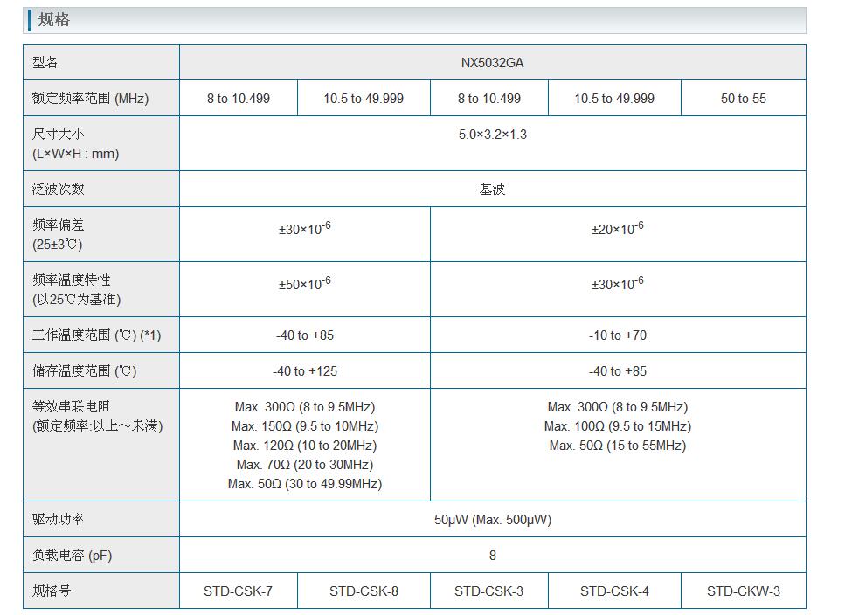
Task: Click the 50µW (Max. 500µW) drive level value
Action: 492,520
